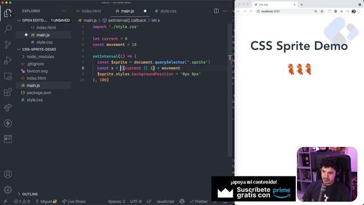364x205 pixels.
Task: Change UTF-8 encoding in status bar
Action: (x=136, y=201)
